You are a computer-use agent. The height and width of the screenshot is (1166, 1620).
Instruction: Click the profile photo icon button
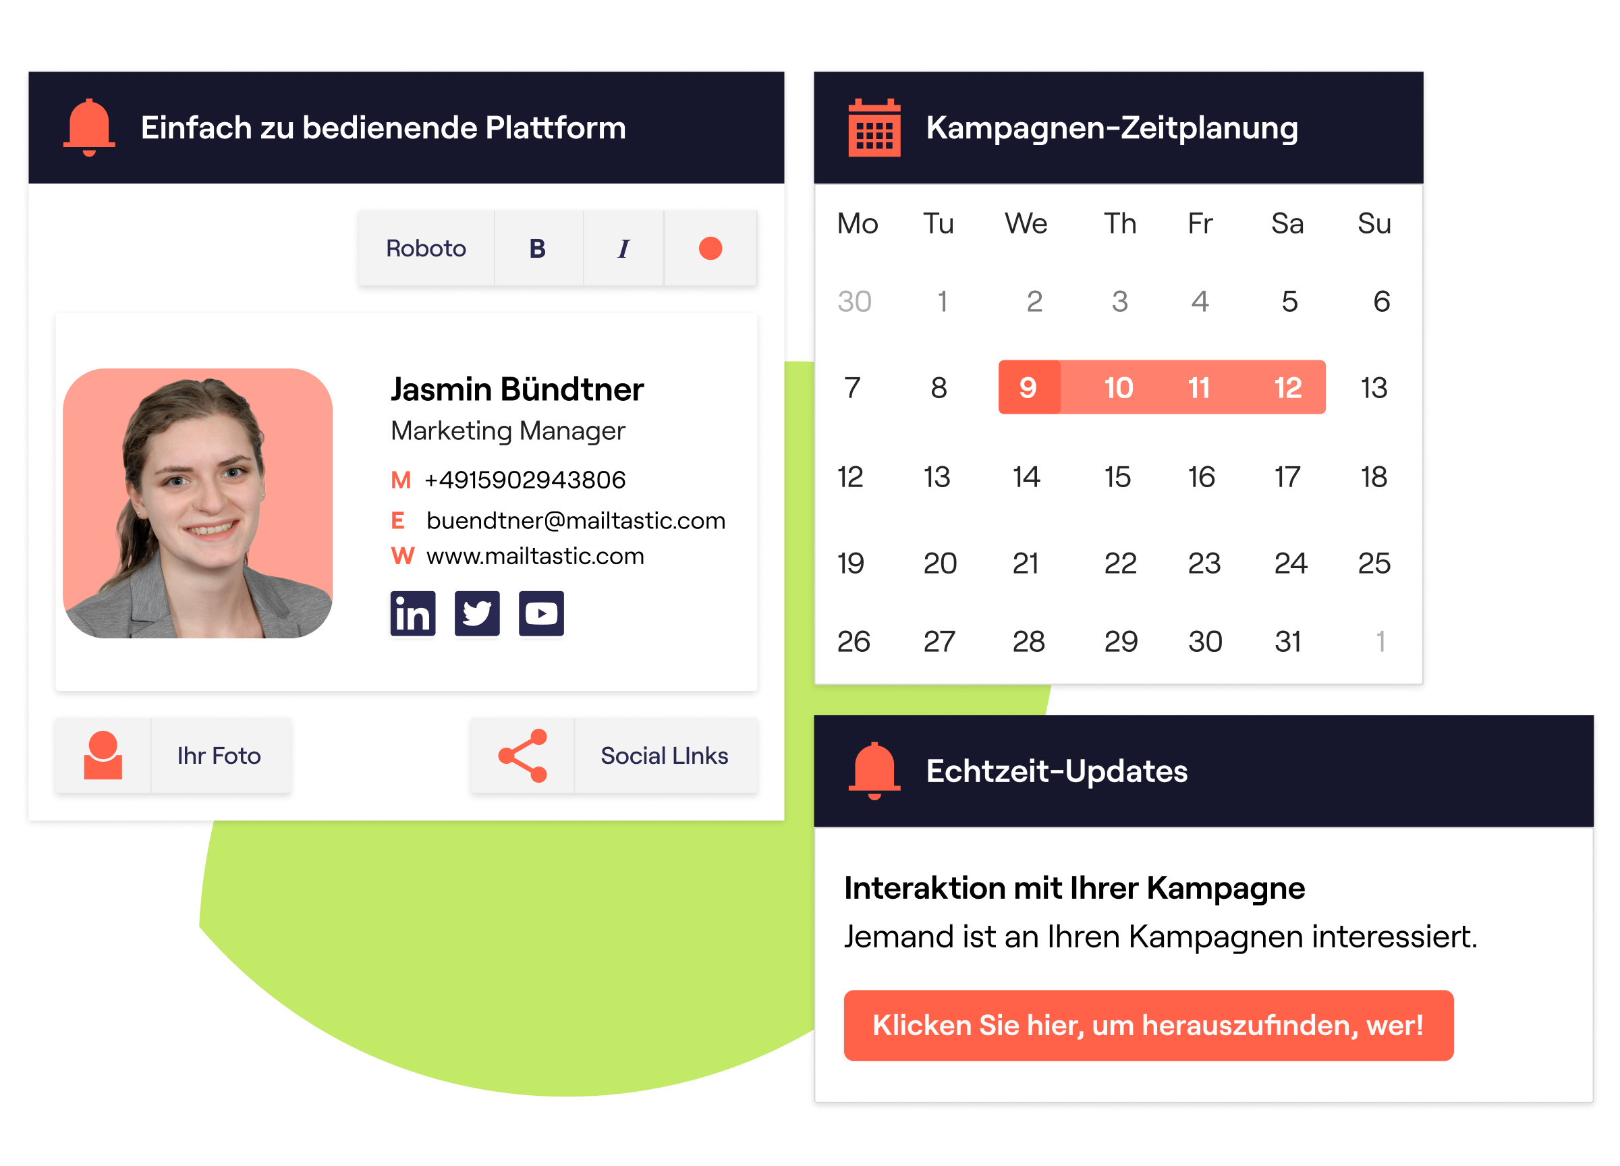coord(99,756)
